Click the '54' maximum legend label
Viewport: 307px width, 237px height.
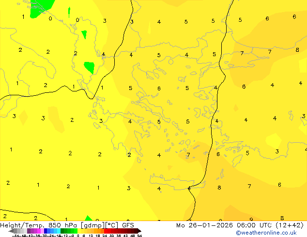[139, 236]
